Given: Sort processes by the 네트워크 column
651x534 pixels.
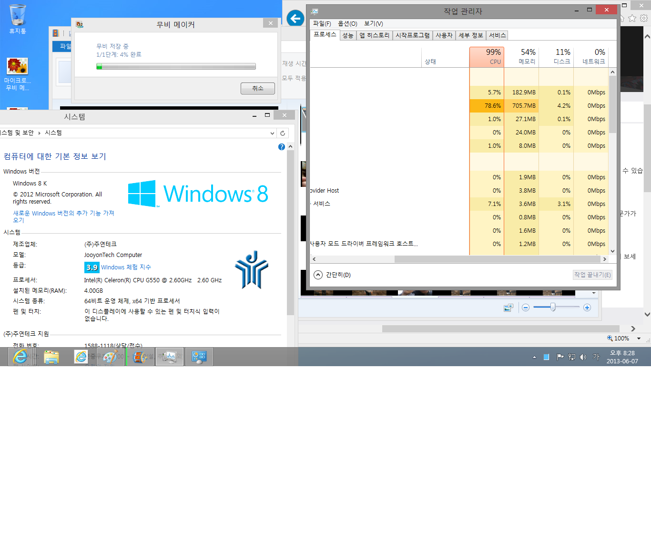Looking at the screenshot, I should 591,57.
